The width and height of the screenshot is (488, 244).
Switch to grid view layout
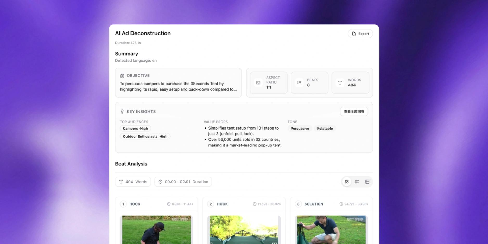click(x=347, y=182)
